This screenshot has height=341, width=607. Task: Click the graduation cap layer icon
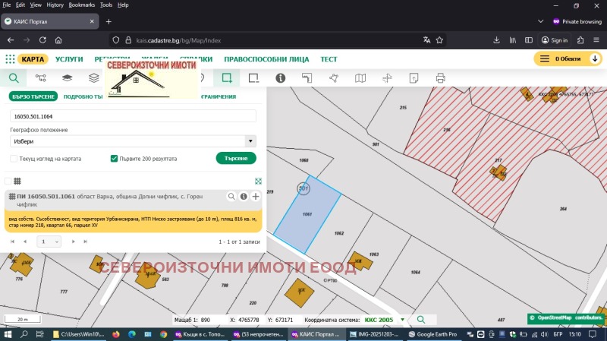coord(67,78)
